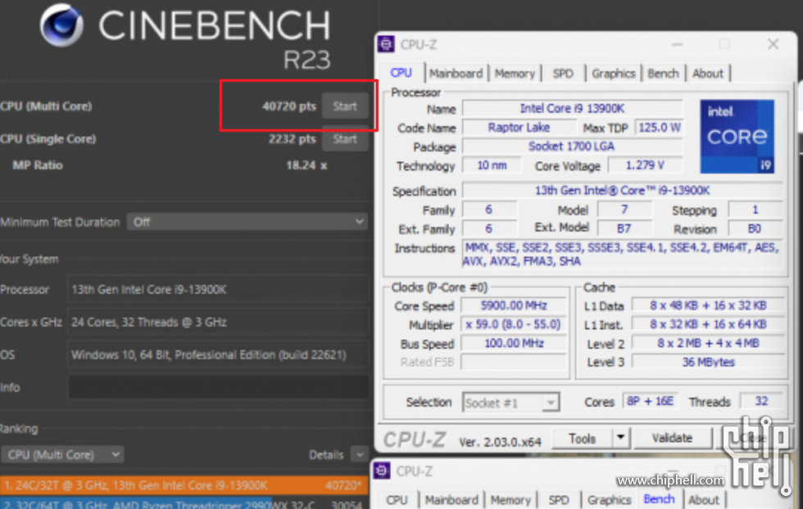Click the Intel Core i9 badge in CPU-Z
803x509 pixels.
coord(737,136)
